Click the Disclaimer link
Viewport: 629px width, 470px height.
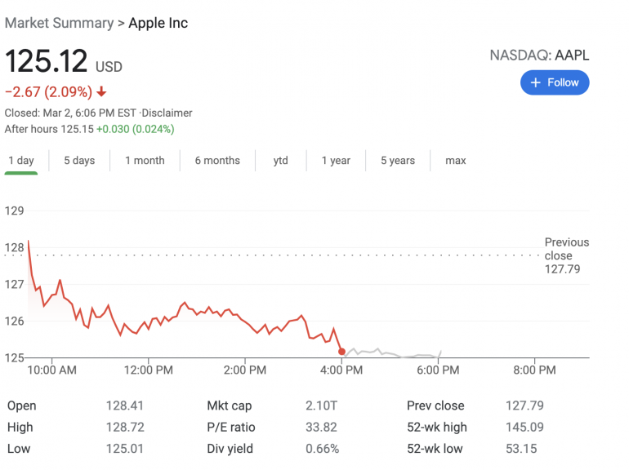(x=167, y=113)
